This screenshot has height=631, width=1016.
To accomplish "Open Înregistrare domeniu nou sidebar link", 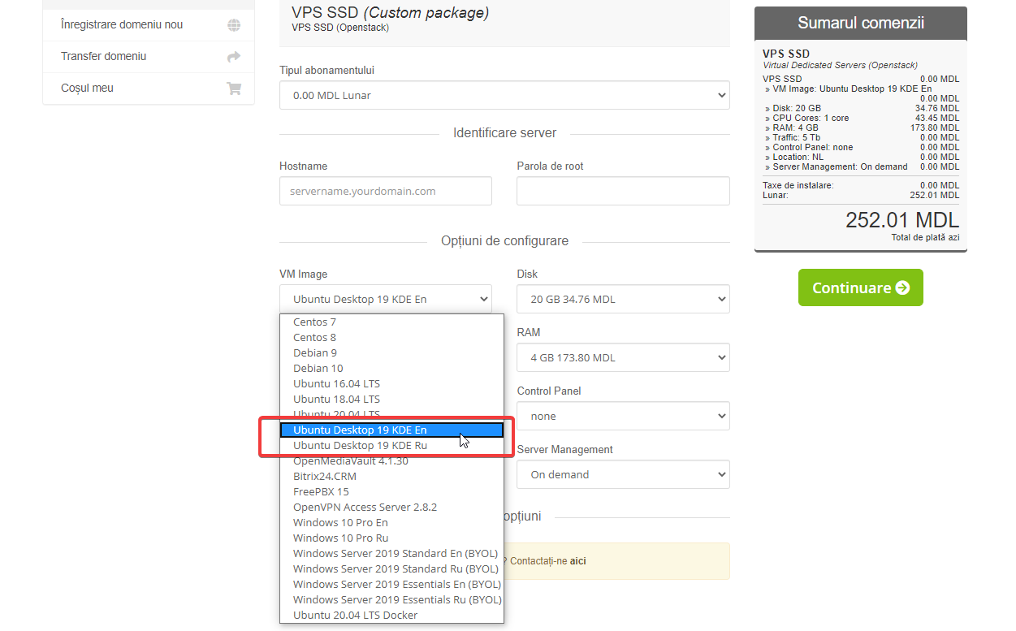I will pos(122,25).
